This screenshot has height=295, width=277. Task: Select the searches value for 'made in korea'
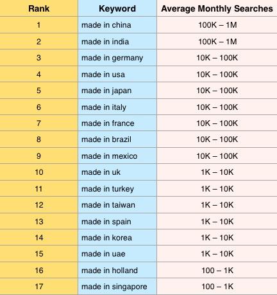217,238
